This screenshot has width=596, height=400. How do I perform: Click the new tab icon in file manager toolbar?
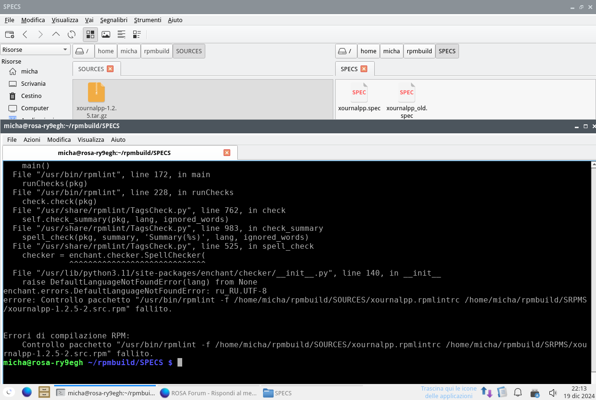pos(9,34)
